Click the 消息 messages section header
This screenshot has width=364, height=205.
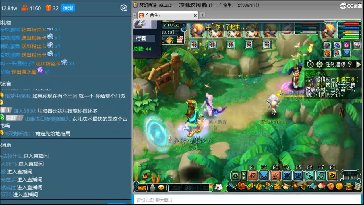coord(6,145)
